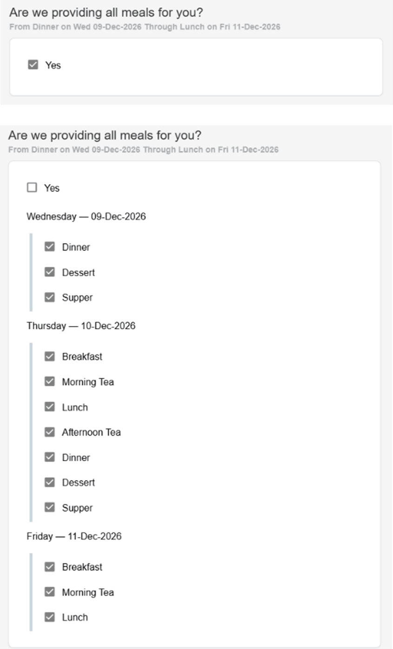This screenshot has height=649, width=393.
Task: Click the Friday Lunch label text
Action: coord(75,617)
